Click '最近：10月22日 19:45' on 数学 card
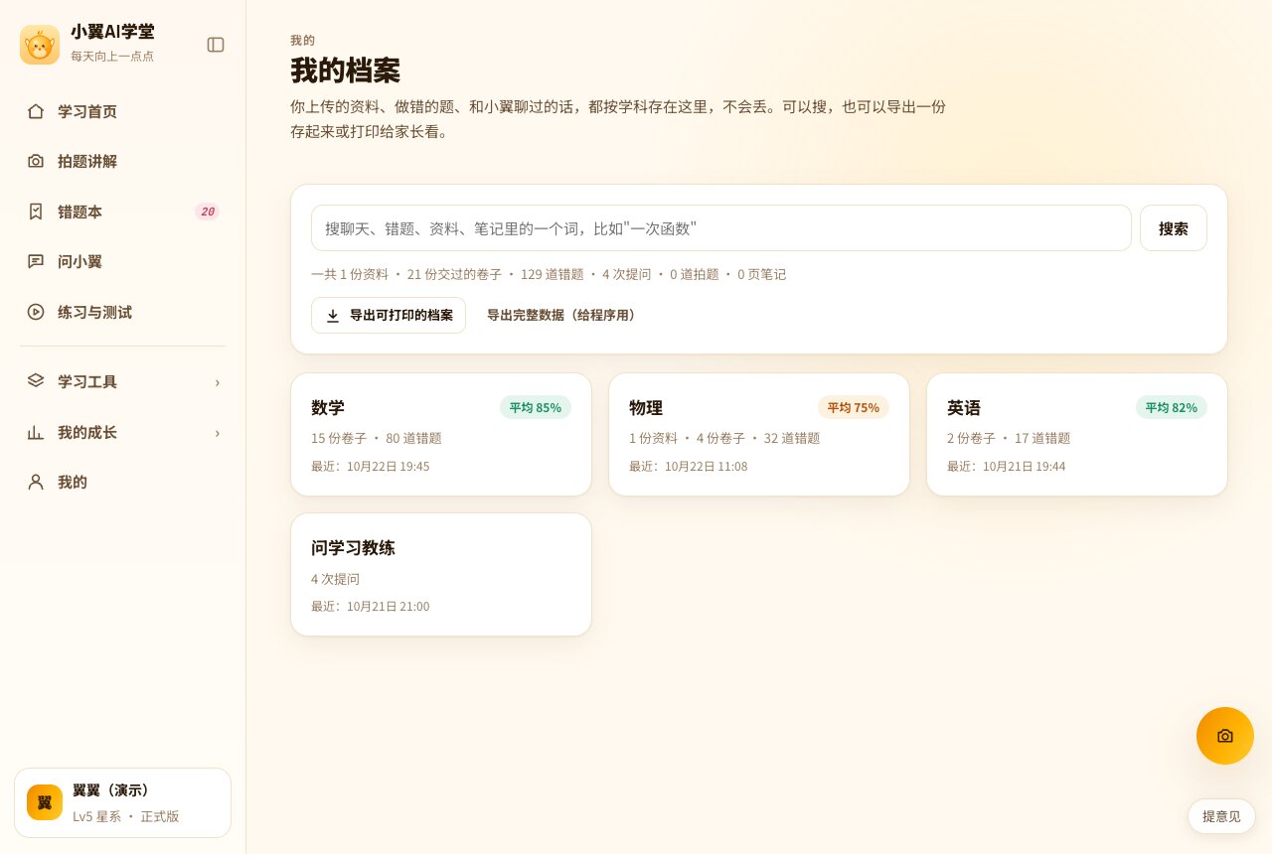 [371, 467]
